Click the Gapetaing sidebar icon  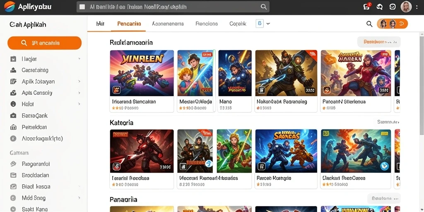click(13, 70)
